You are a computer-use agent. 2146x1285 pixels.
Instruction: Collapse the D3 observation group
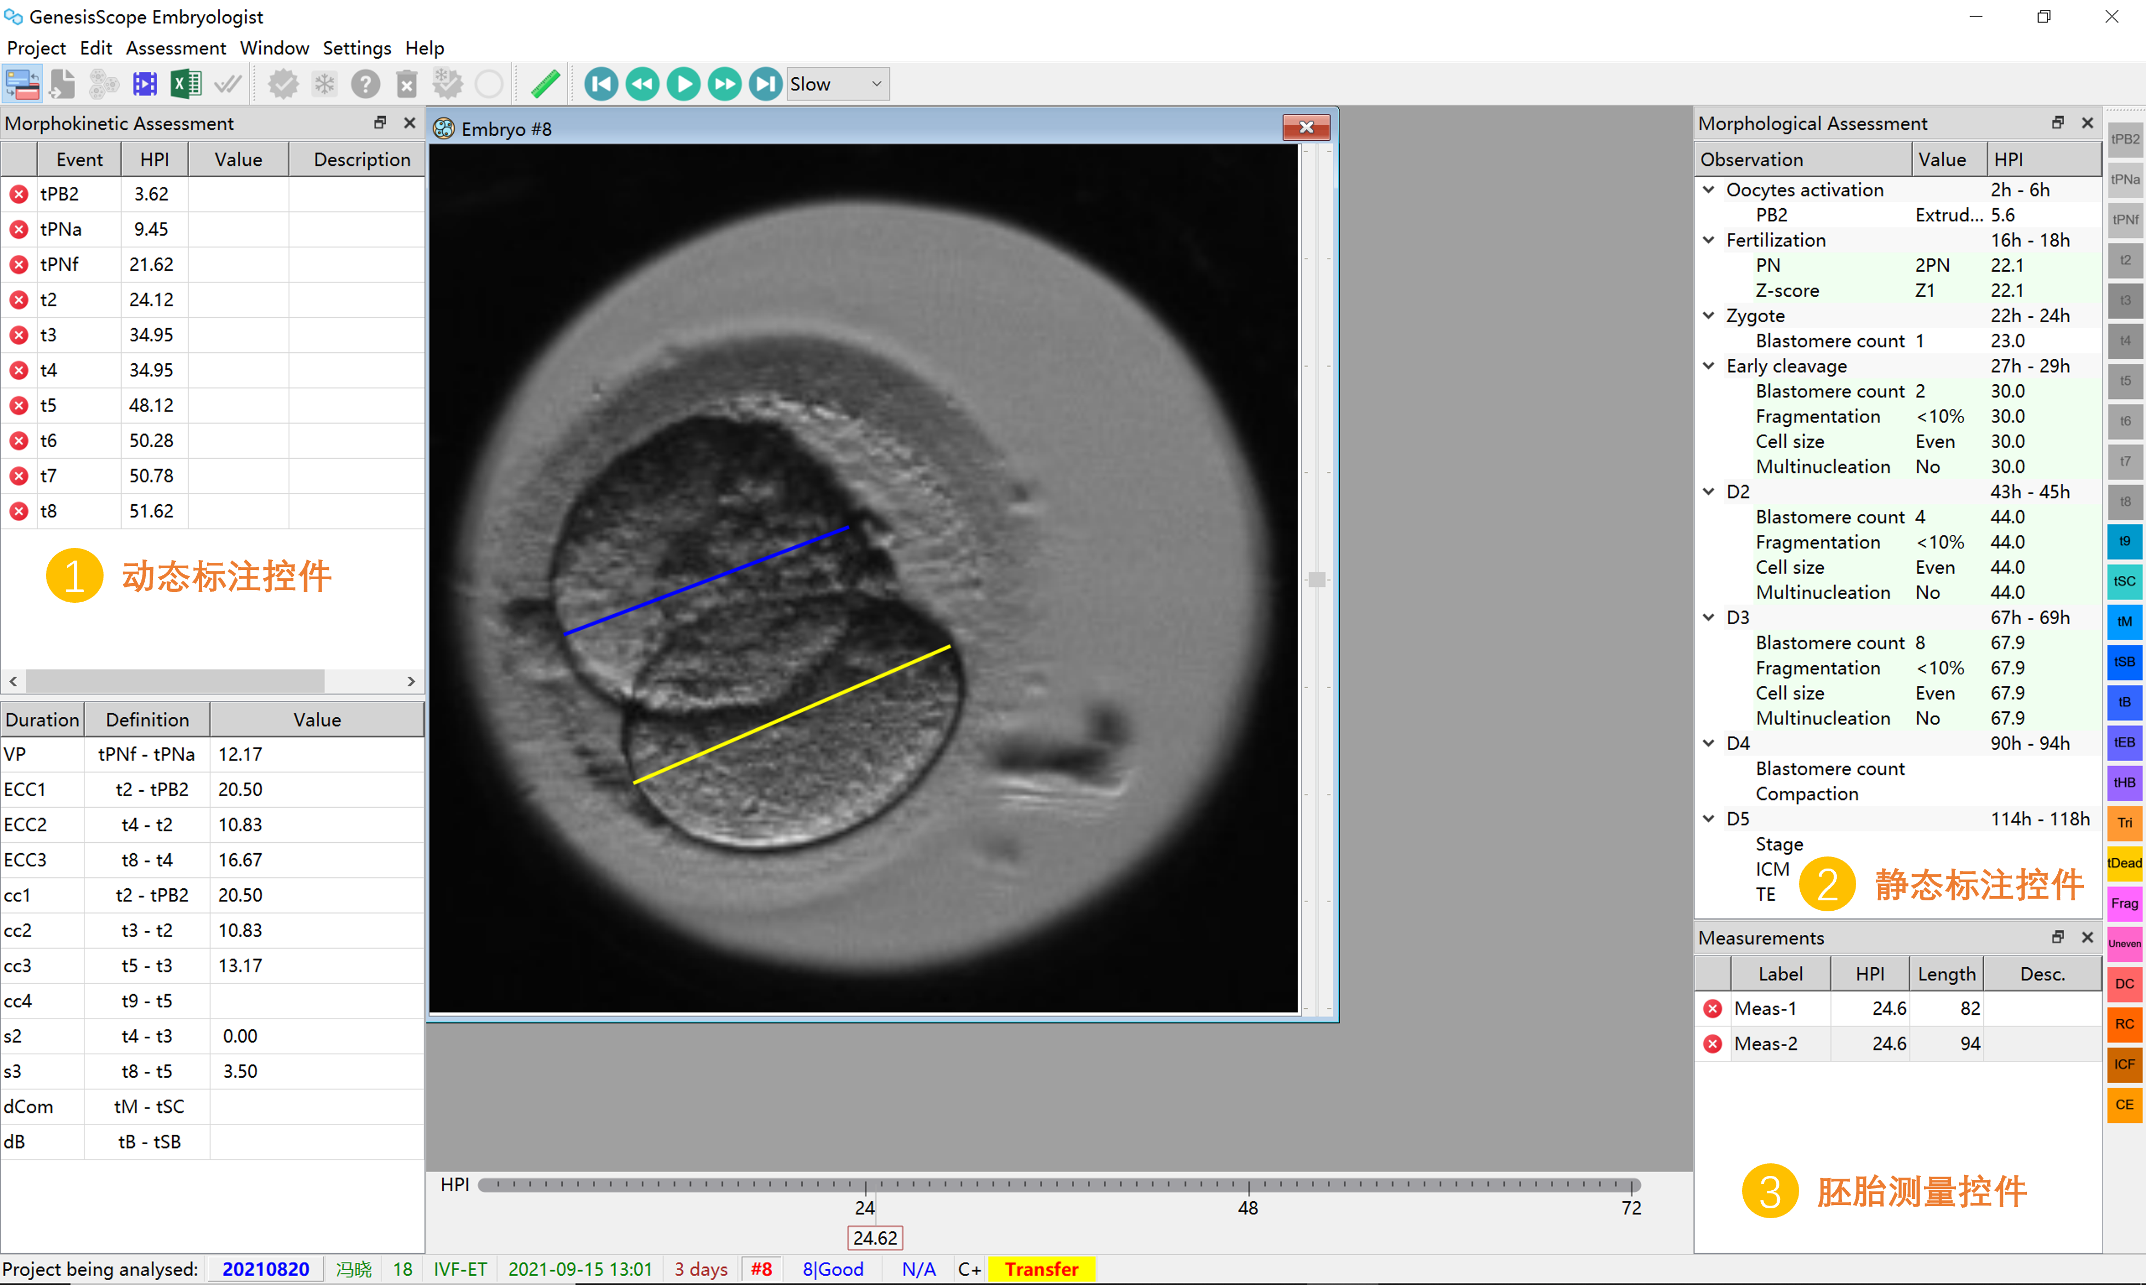pos(1708,618)
